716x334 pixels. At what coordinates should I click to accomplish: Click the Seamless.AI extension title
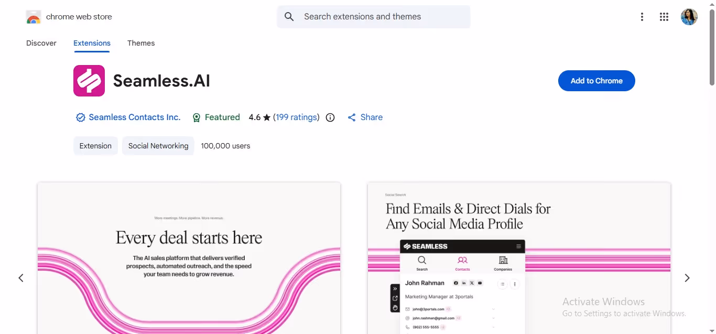pyautogui.click(x=161, y=81)
